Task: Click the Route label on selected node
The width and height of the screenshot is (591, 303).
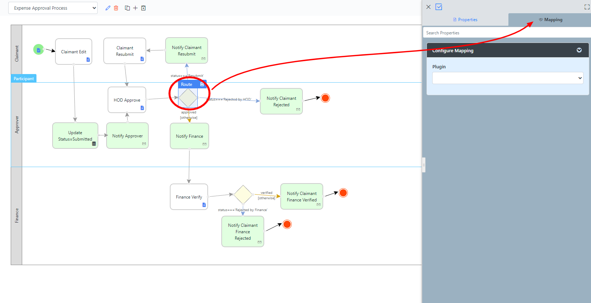Action: (187, 84)
